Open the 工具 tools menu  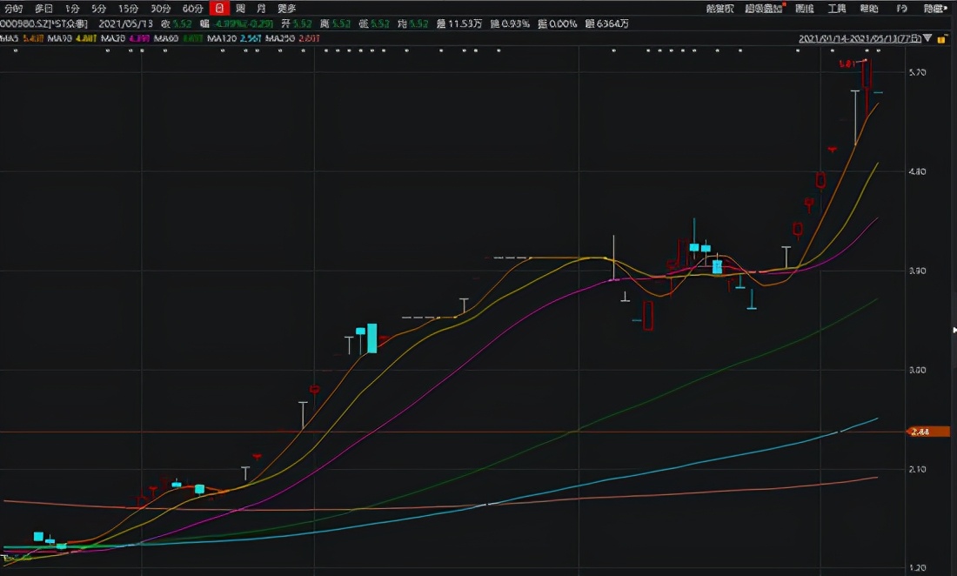tap(836, 8)
